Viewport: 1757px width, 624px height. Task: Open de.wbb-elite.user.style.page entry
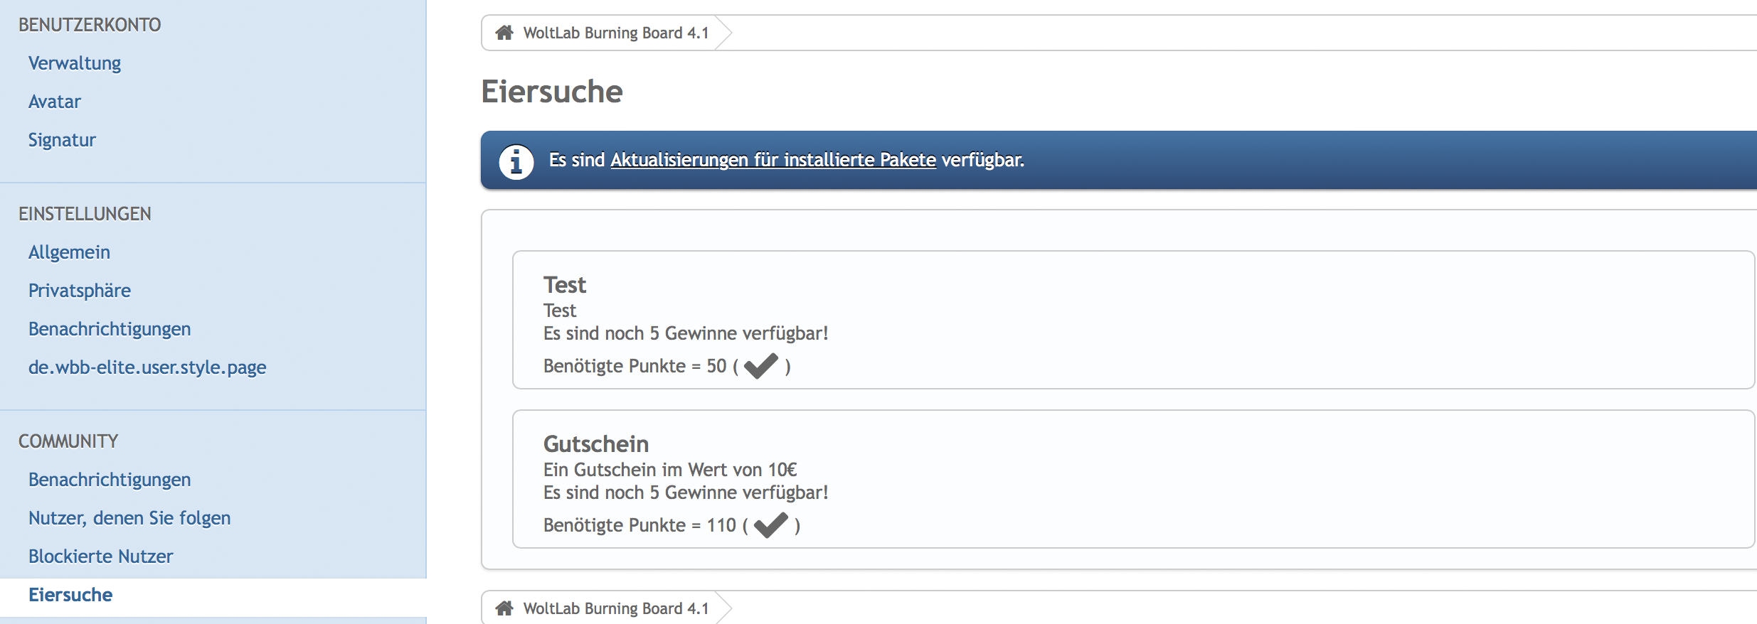pos(147,367)
